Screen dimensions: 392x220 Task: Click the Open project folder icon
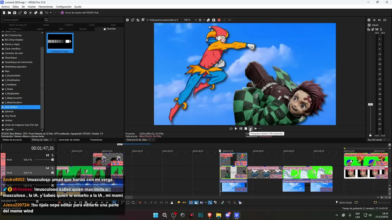point(9,13)
